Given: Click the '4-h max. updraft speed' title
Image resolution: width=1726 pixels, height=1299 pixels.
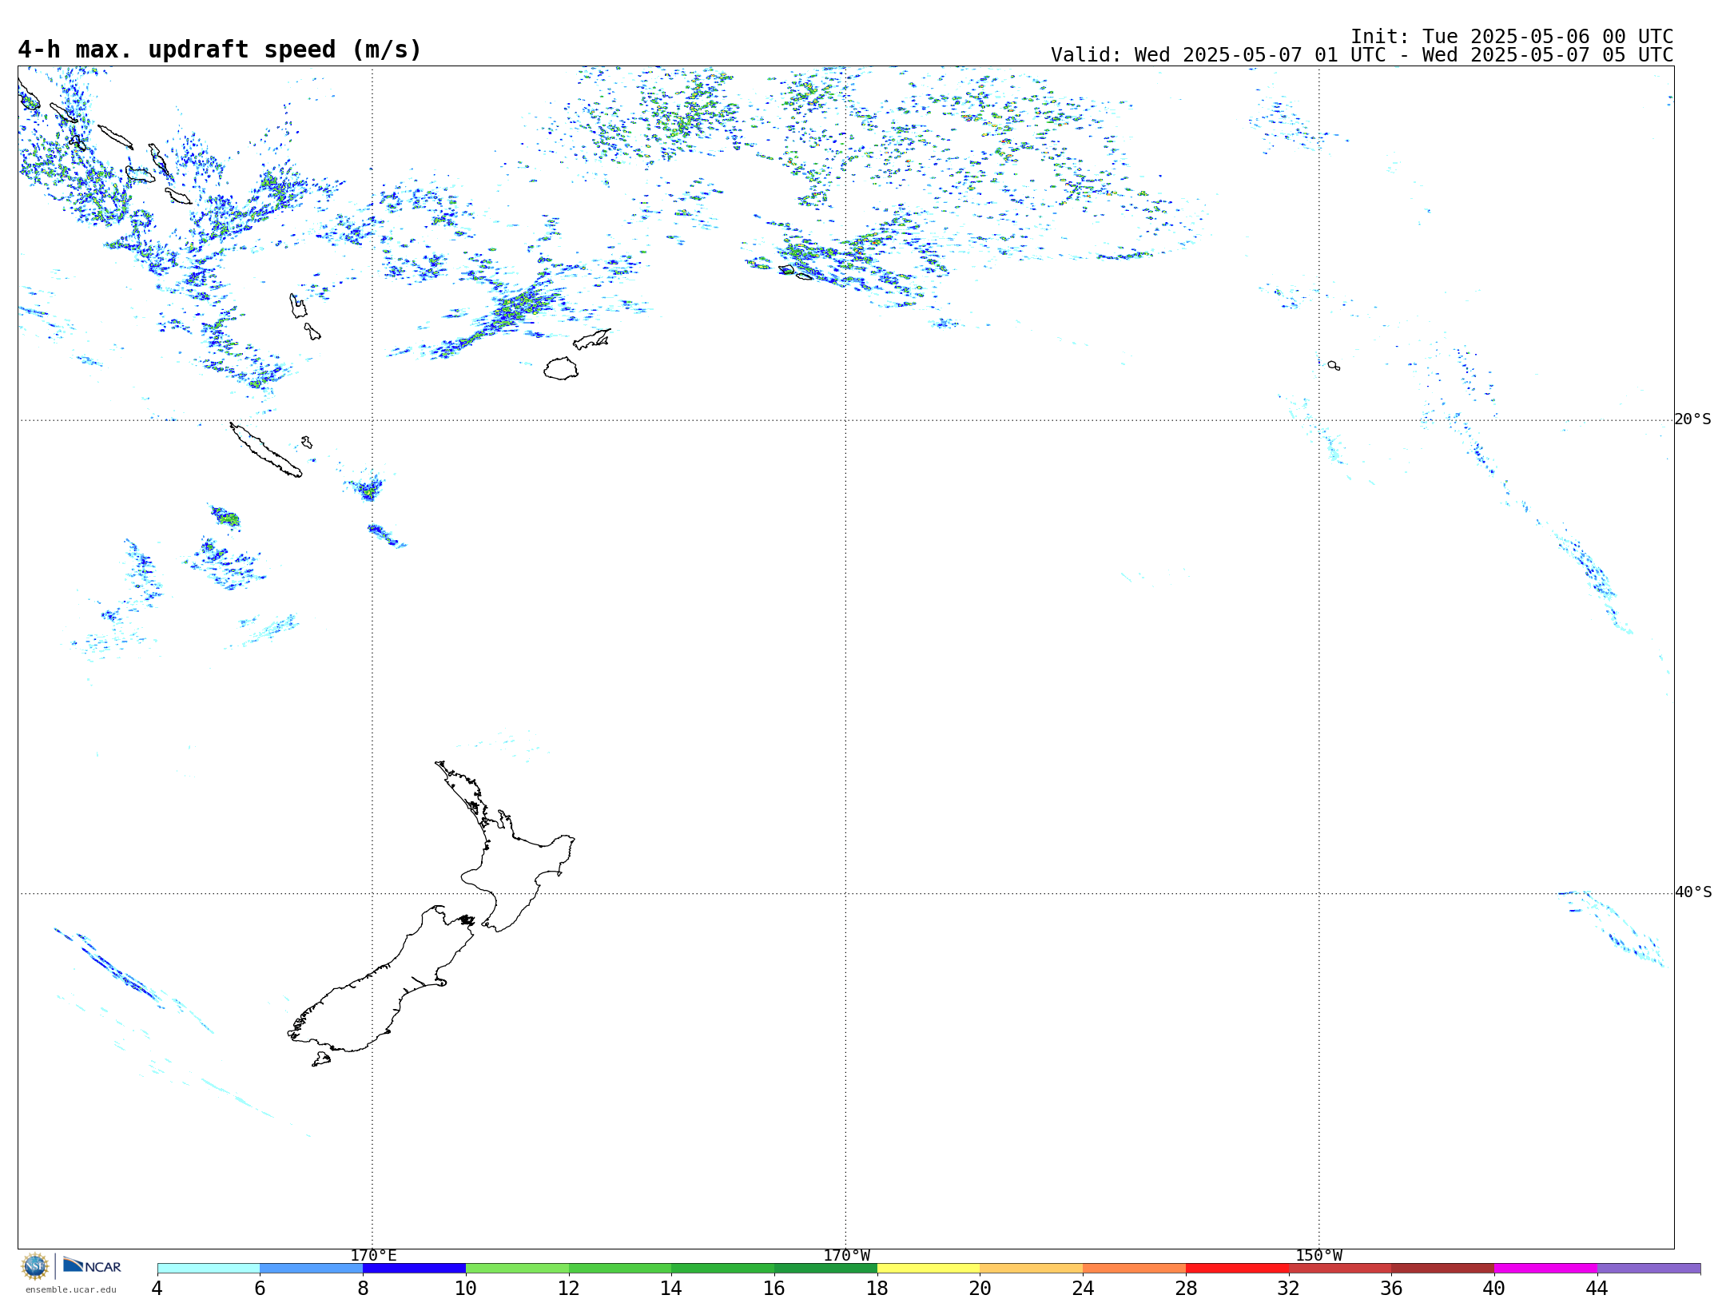Looking at the screenshot, I should pos(219,50).
